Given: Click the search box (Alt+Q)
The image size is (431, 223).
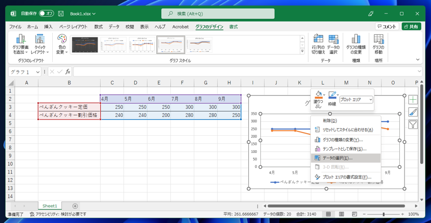Looking at the screenshot, I should coord(218,13).
